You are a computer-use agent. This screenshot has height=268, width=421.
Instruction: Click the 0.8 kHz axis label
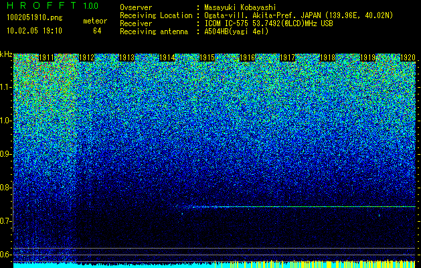click(x=5, y=188)
